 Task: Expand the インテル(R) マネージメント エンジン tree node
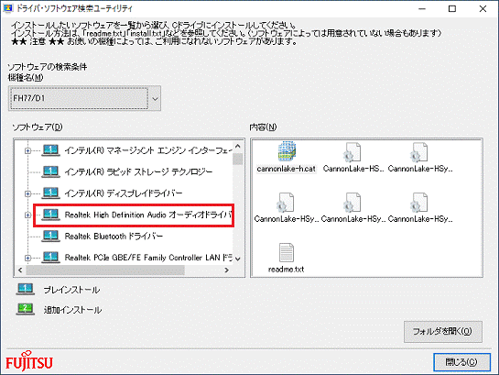[x=27, y=150]
